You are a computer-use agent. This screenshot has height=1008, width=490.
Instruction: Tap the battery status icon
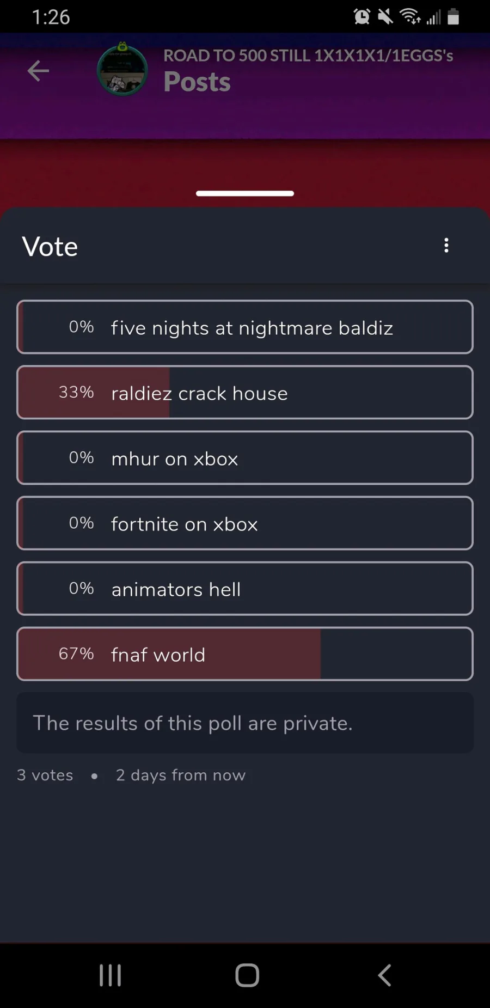[x=453, y=17]
